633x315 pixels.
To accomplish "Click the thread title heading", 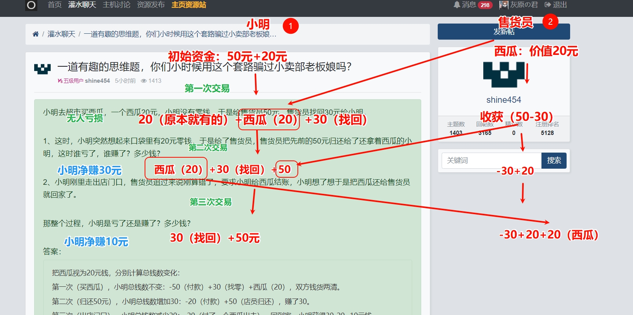I will click(204, 67).
